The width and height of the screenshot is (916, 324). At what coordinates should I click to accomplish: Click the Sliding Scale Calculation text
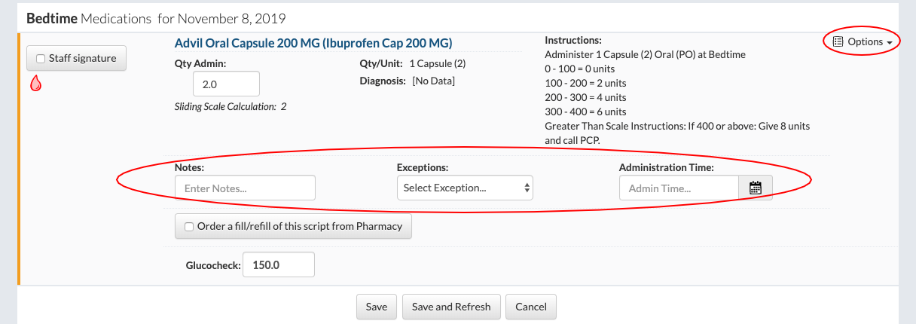[230, 107]
